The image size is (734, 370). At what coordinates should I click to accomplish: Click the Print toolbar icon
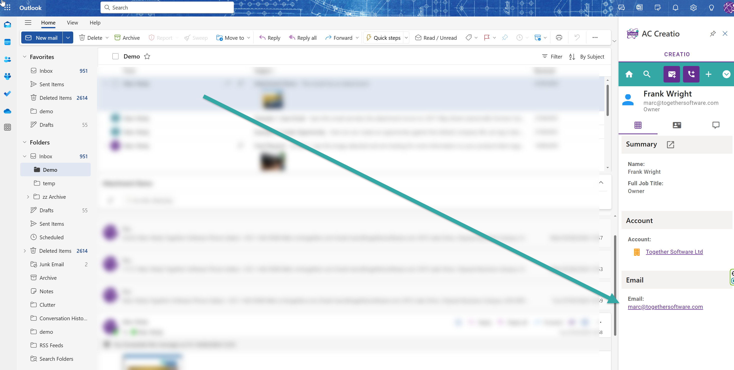[559, 38]
